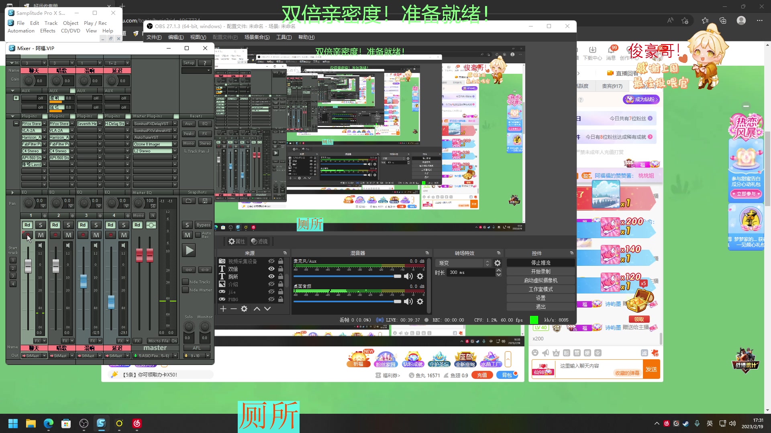This screenshot has width=771, height=433.
Task: Open 桌面音频 audio settings gear
Action: coord(420,301)
